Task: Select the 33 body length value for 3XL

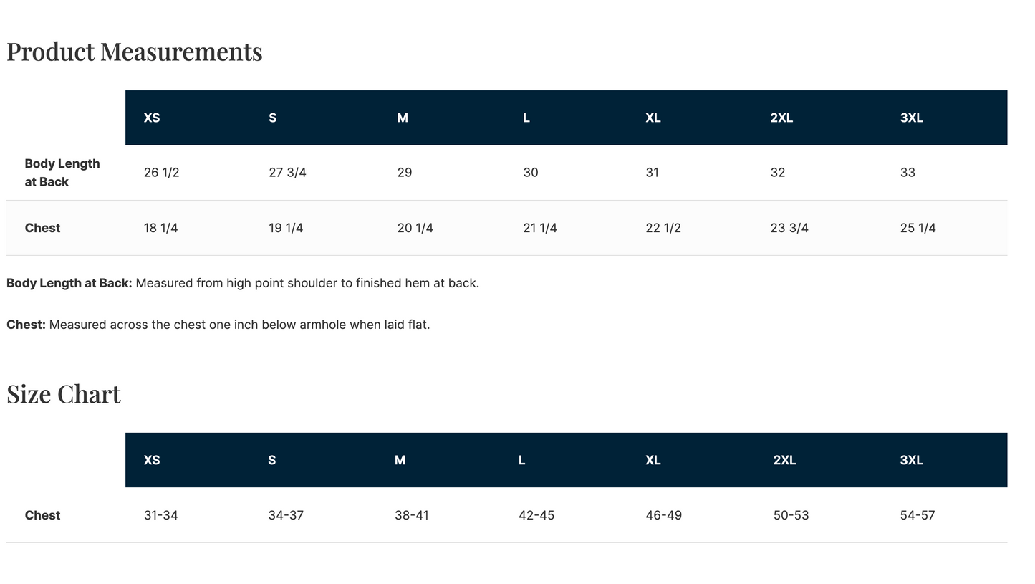Action: click(x=908, y=173)
